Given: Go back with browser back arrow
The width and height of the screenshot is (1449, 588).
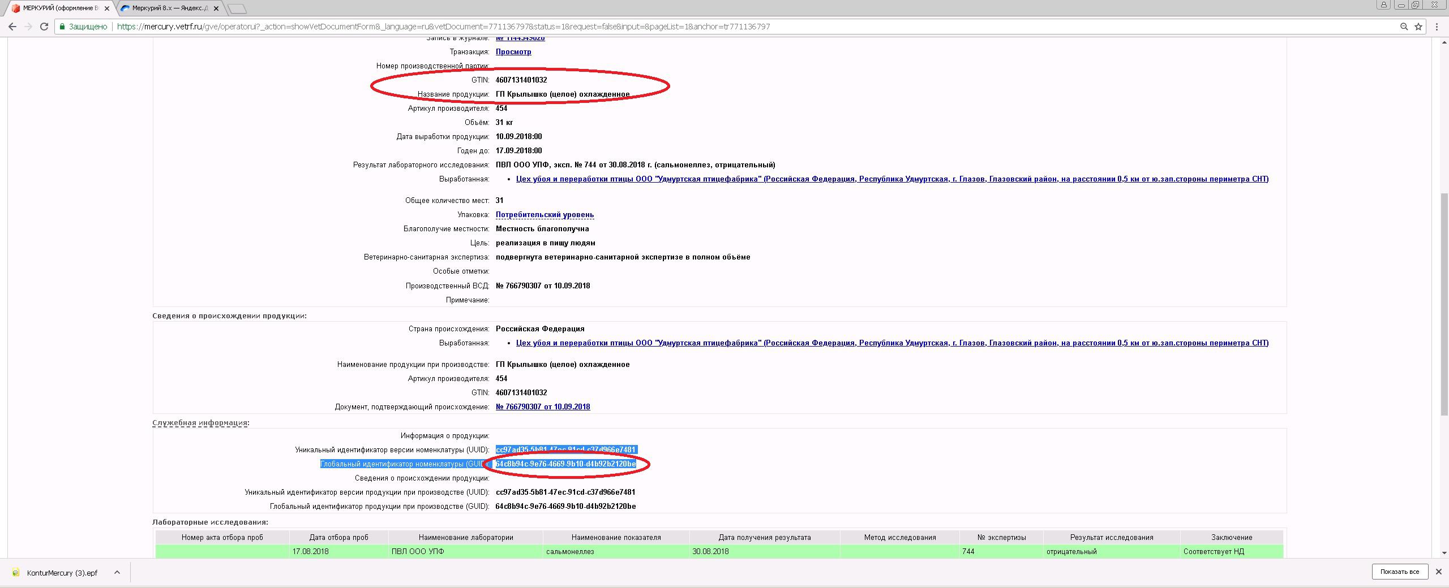Looking at the screenshot, I should pos(12,27).
